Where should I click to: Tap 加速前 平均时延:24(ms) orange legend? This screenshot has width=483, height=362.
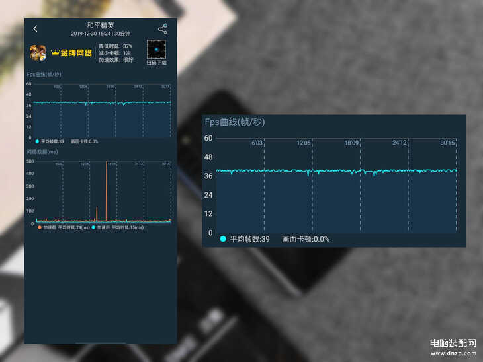point(64,227)
